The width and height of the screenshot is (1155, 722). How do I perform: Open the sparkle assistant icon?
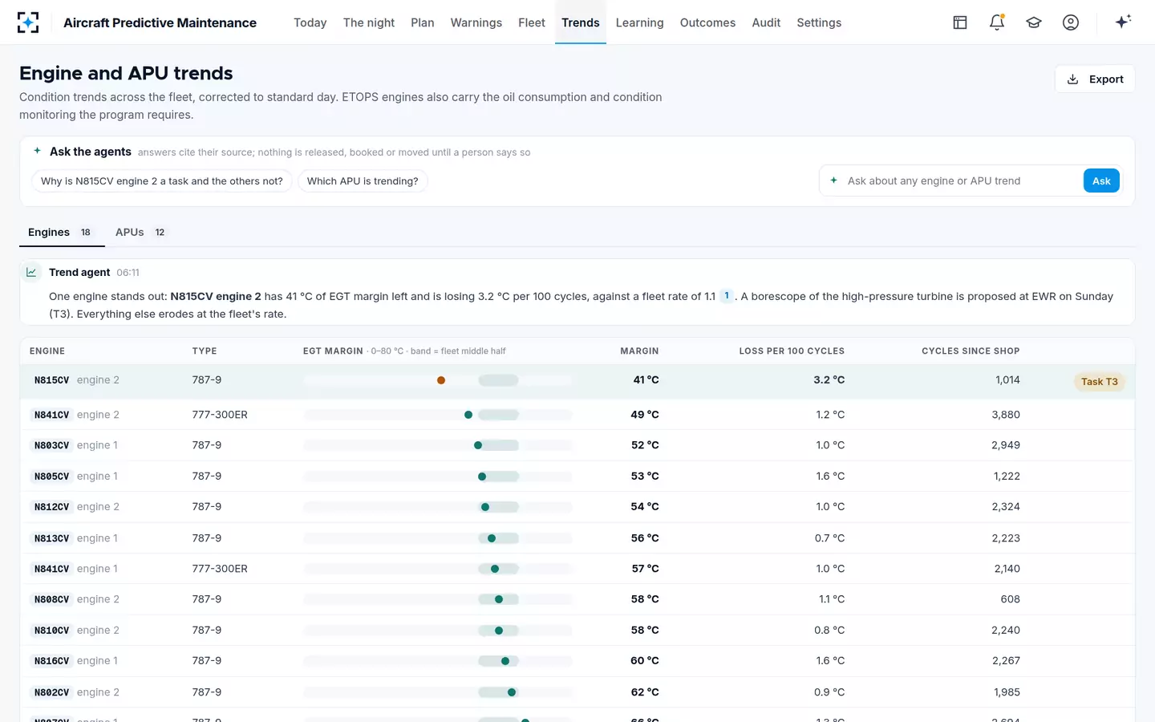pyautogui.click(x=1123, y=22)
